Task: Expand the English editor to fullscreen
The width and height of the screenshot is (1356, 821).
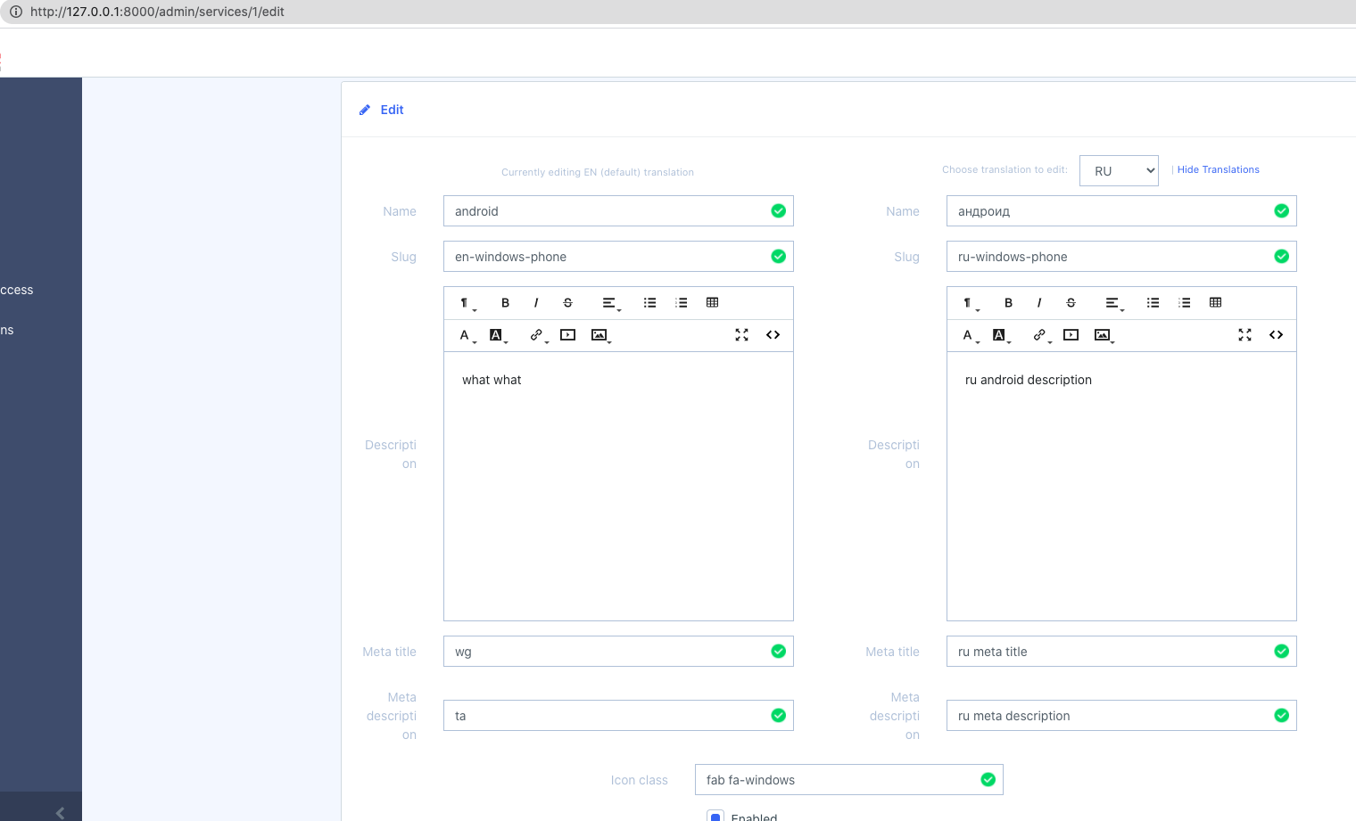Action: point(741,334)
